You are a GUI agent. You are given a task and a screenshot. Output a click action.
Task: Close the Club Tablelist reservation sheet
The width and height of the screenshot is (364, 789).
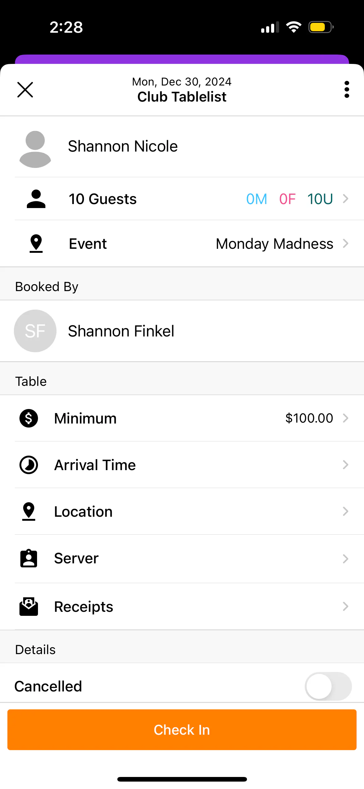click(25, 90)
